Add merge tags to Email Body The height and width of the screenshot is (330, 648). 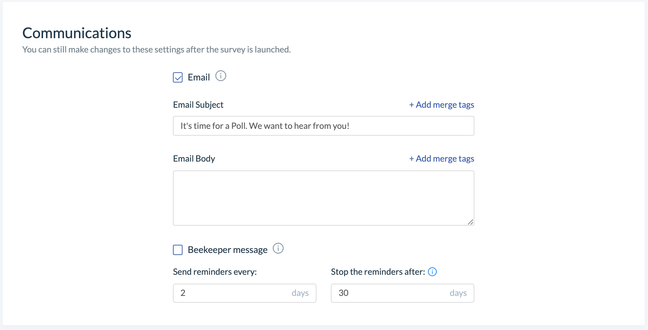pyautogui.click(x=442, y=159)
